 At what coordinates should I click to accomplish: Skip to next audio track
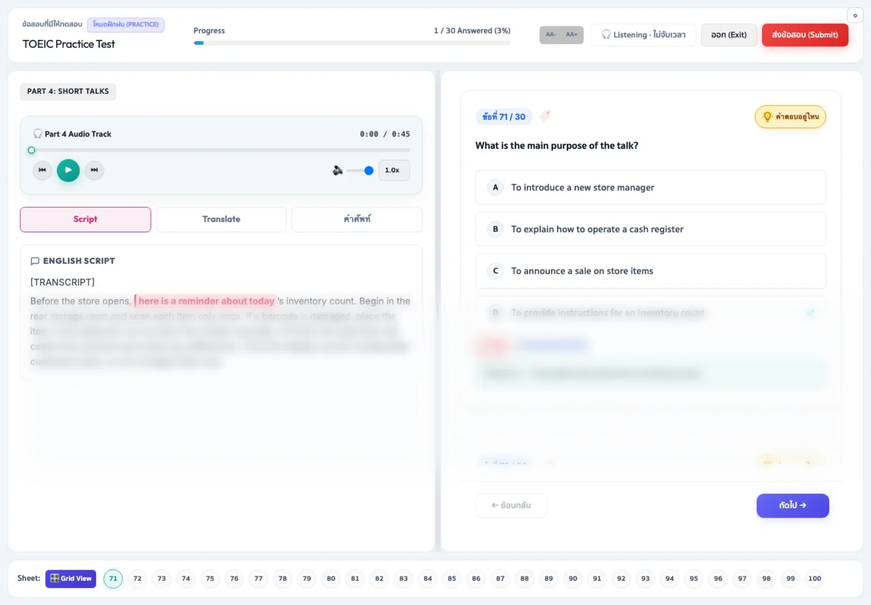[94, 170]
